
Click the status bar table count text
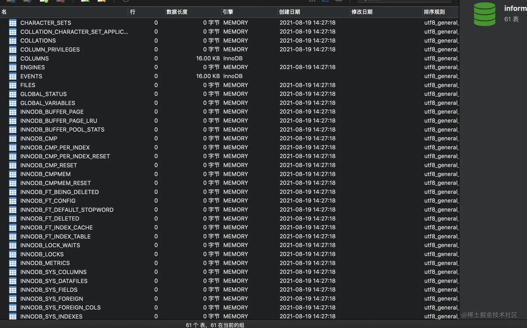tap(215, 325)
